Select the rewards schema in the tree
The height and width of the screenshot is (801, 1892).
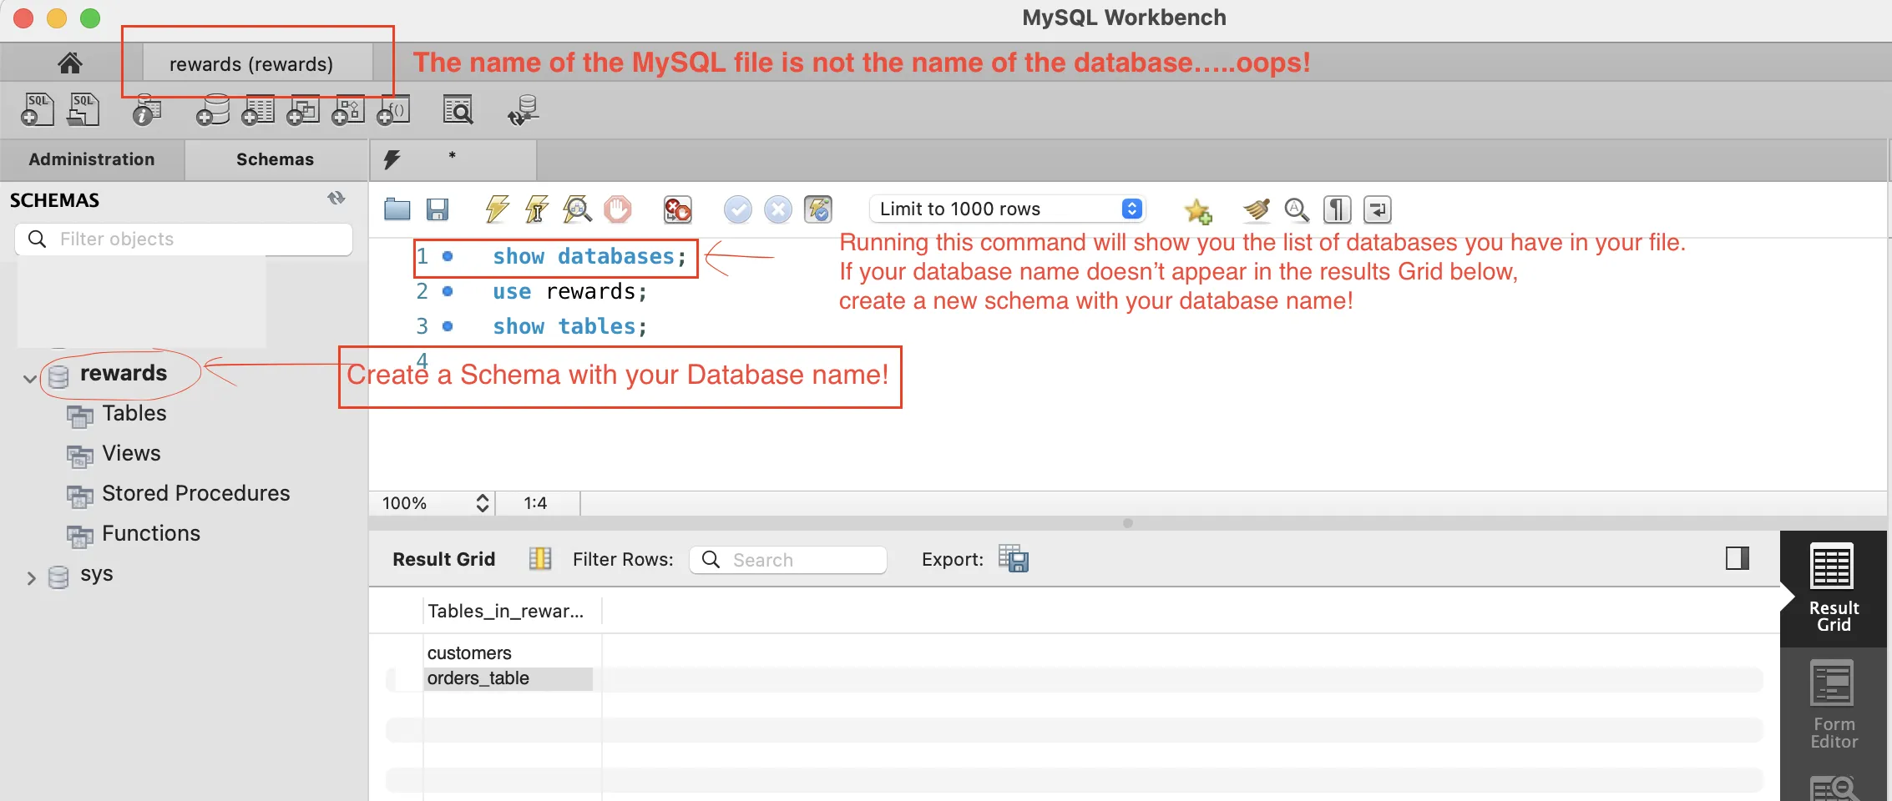(x=124, y=373)
